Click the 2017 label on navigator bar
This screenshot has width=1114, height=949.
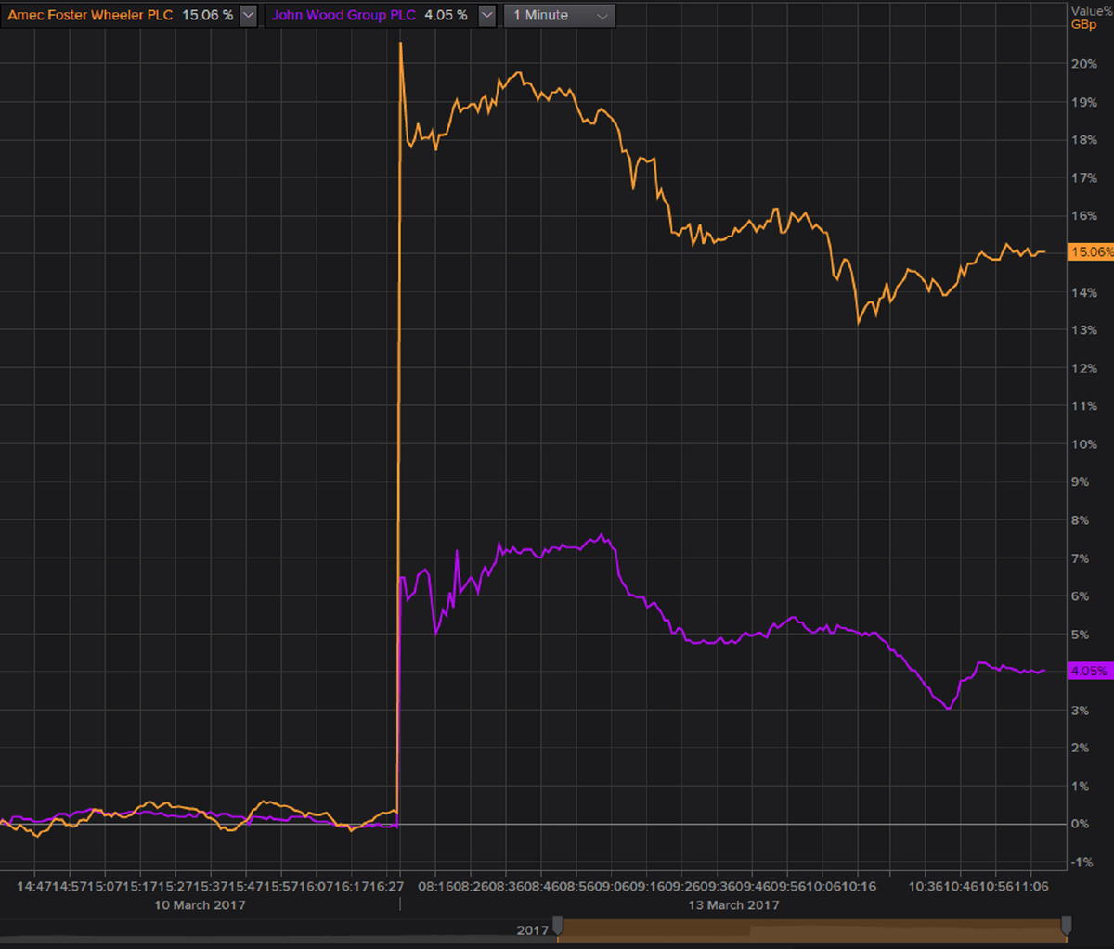(533, 930)
